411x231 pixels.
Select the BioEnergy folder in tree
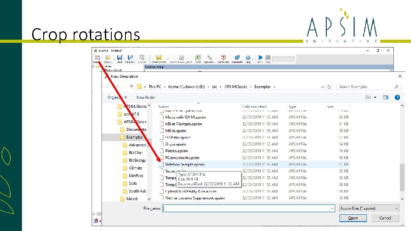[x=137, y=160]
